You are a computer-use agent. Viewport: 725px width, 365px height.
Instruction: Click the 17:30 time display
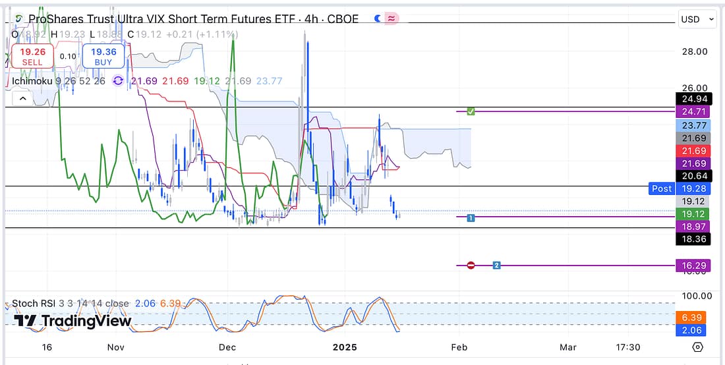click(627, 347)
